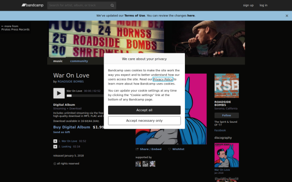Open track title '1. War On Love'
Viewport: 292px width, 182px height.
(x=68, y=141)
